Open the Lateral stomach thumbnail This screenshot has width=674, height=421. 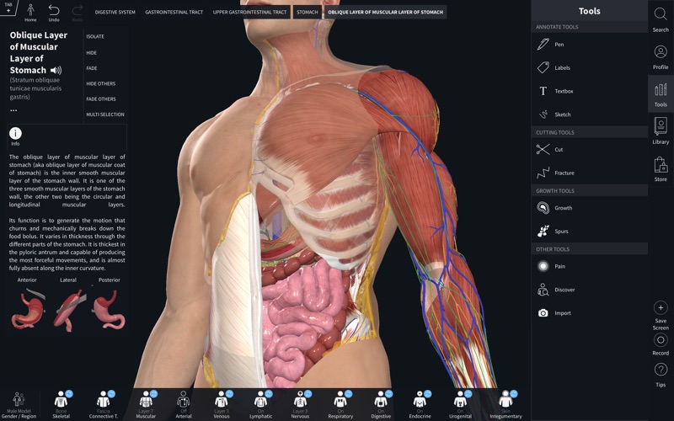[69, 309]
